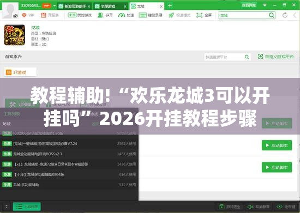Screen dimensions: 300x213
Task: Click the 多开 multi-instance icon
Action: [100, 15]
